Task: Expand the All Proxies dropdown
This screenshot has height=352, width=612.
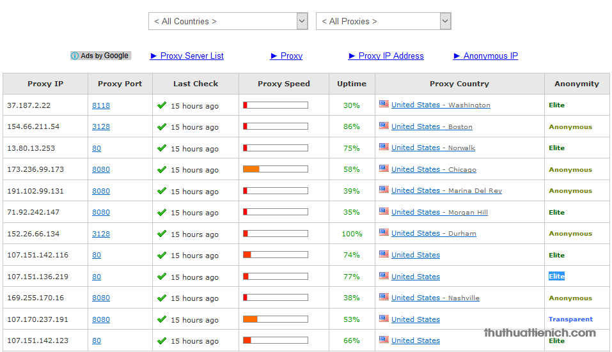Action: [383, 21]
